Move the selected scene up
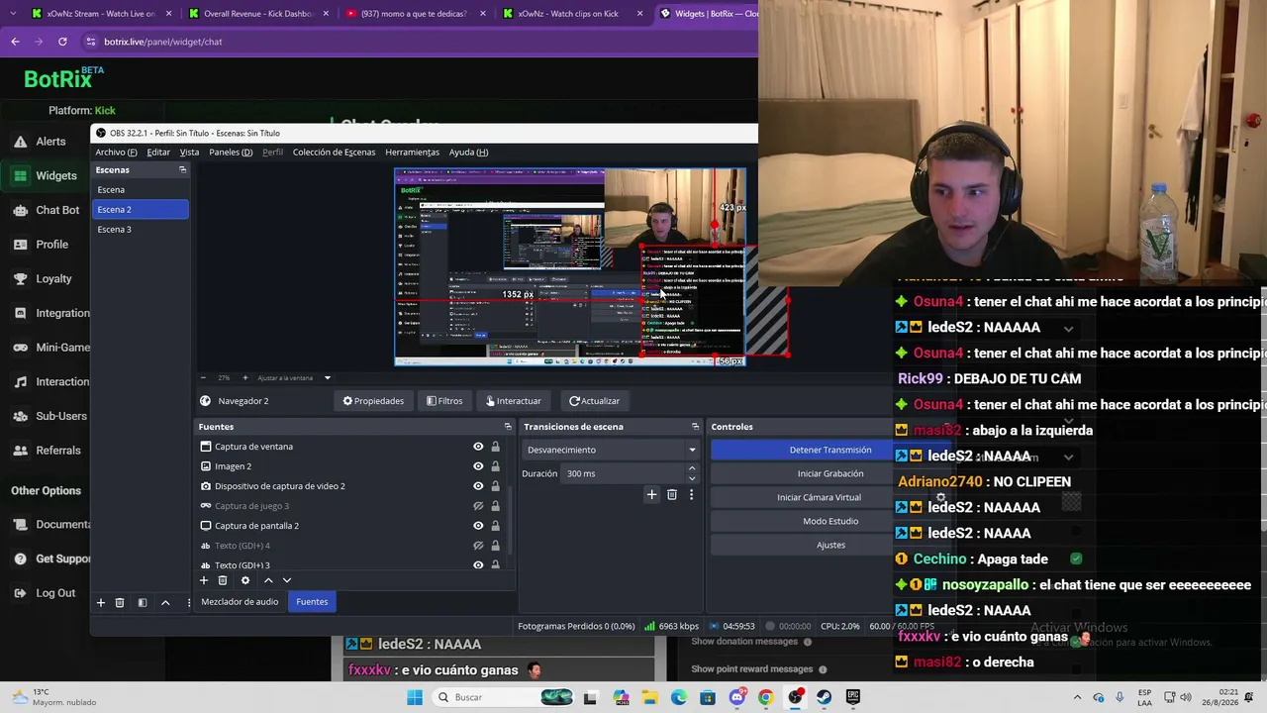 [x=165, y=602]
